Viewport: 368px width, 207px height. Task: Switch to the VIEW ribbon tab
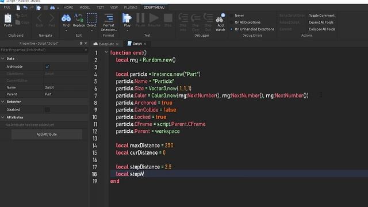pos(114,7)
